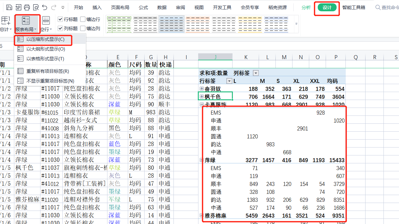Image resolution: width=399 pixels, height=224 pixels.
Task: Open the 列标签 filter dropdown
Action: point(256,73)
